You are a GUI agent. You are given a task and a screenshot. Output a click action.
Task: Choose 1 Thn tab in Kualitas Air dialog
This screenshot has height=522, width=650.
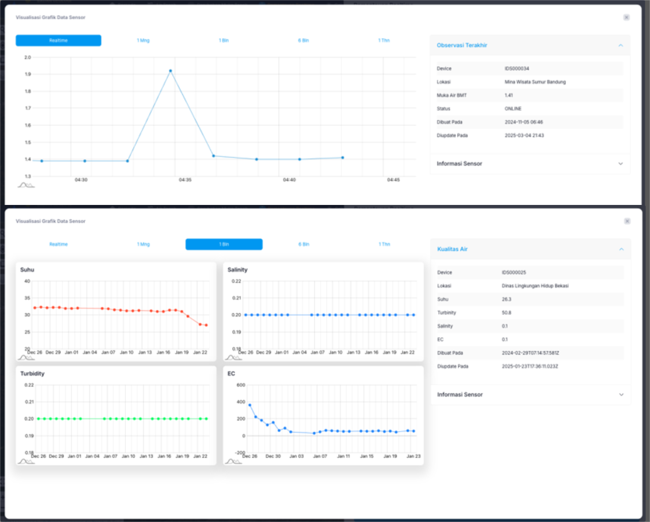[x=384, y=245]
